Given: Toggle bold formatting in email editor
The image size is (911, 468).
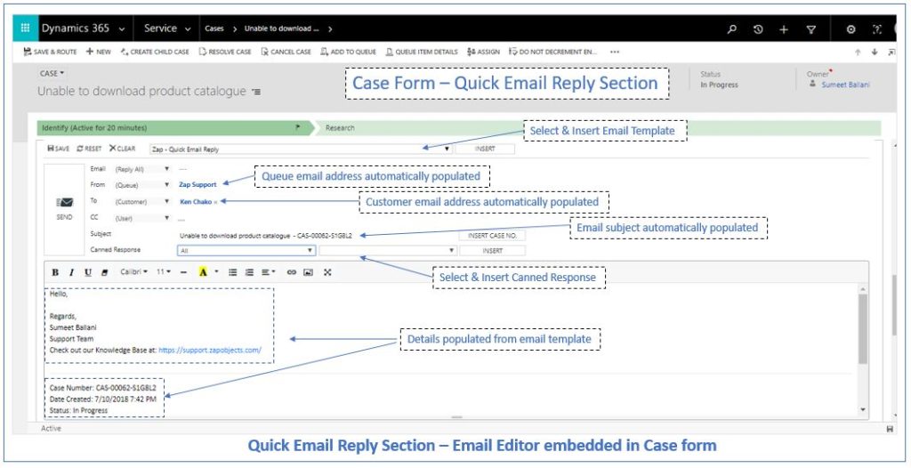Looking at the screenshot, I should click(x=55, y=272).
